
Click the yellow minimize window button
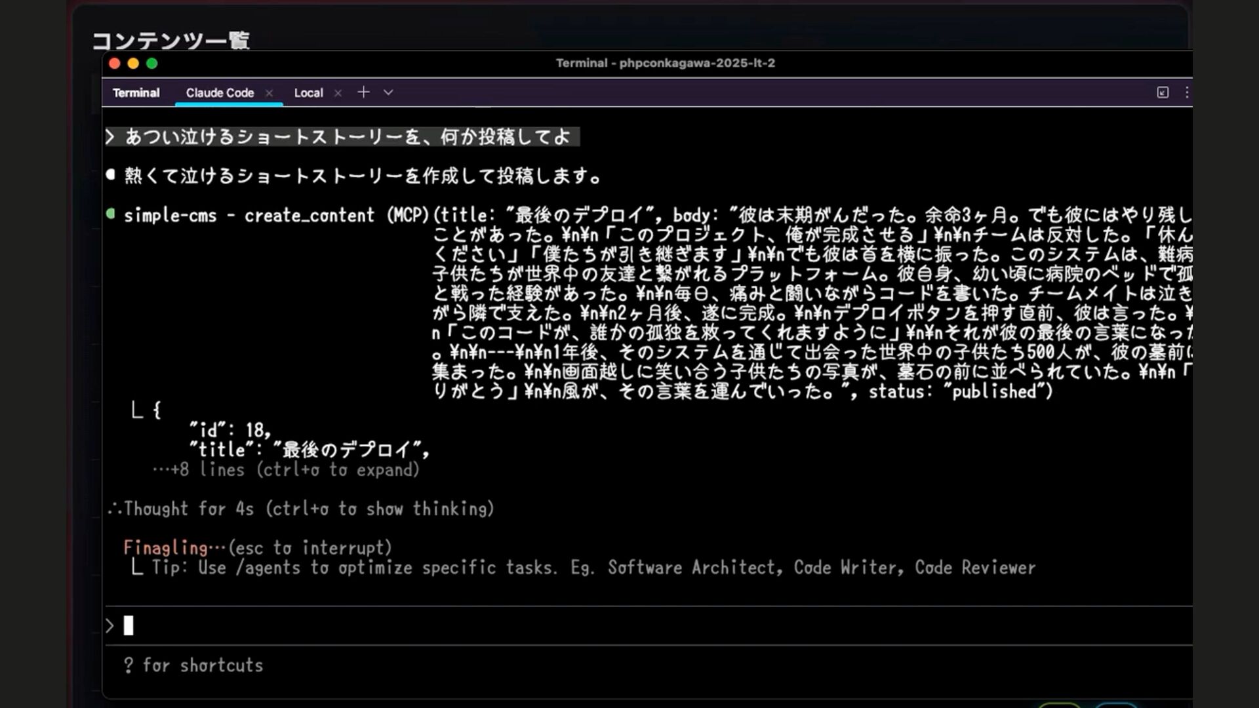click(133, 64)
